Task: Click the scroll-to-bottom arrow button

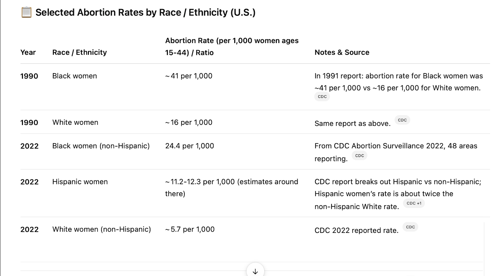Action: pyautogui.click(x=255, y=271)
